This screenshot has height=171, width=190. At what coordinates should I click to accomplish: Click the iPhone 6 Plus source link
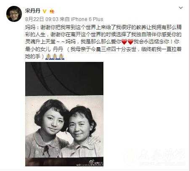pyautogui.click(x=87, y=19)
